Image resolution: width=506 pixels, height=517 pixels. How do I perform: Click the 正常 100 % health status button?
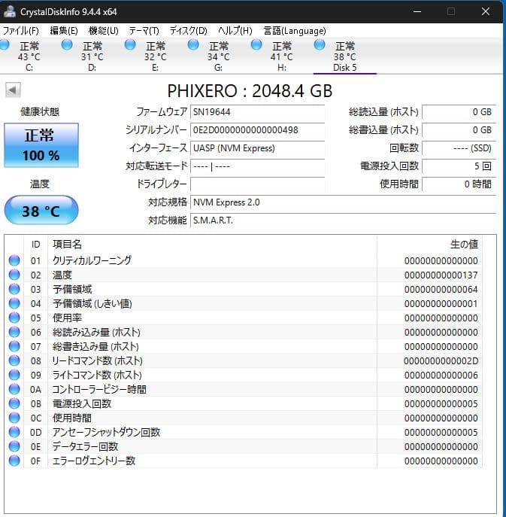[41, 145]
